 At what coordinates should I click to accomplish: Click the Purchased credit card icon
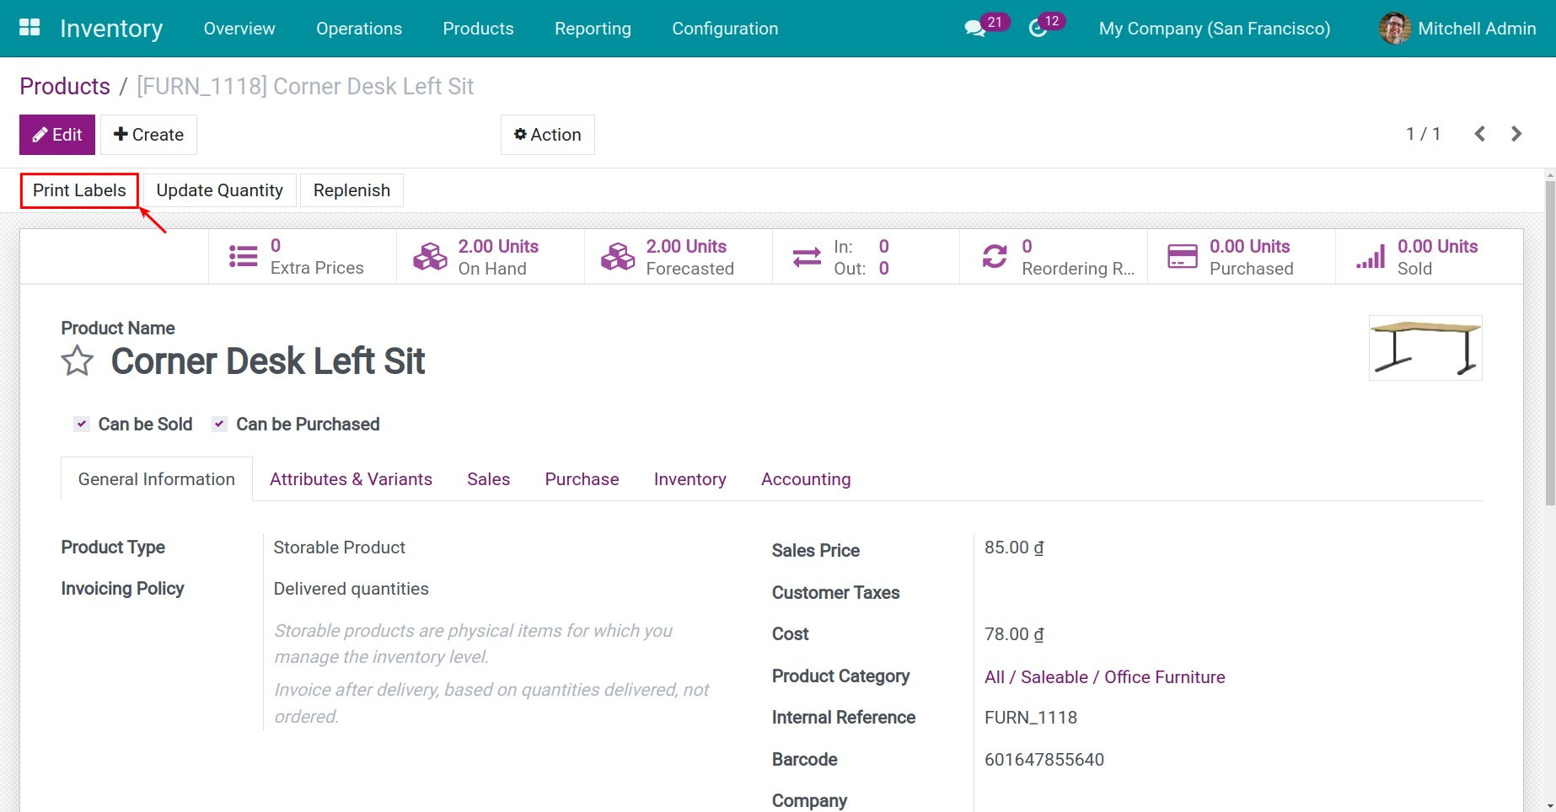pyautogui.click(x=1183, y=257)
